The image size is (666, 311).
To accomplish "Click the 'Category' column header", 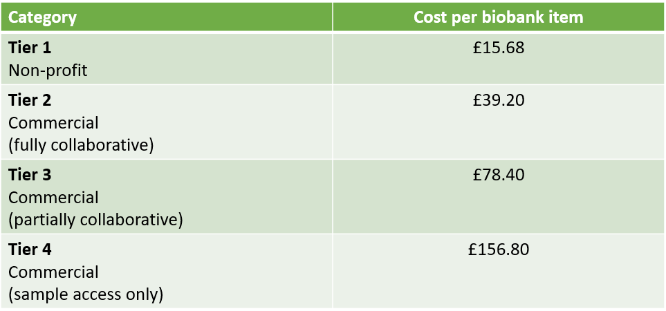I will tap(42, 17).
